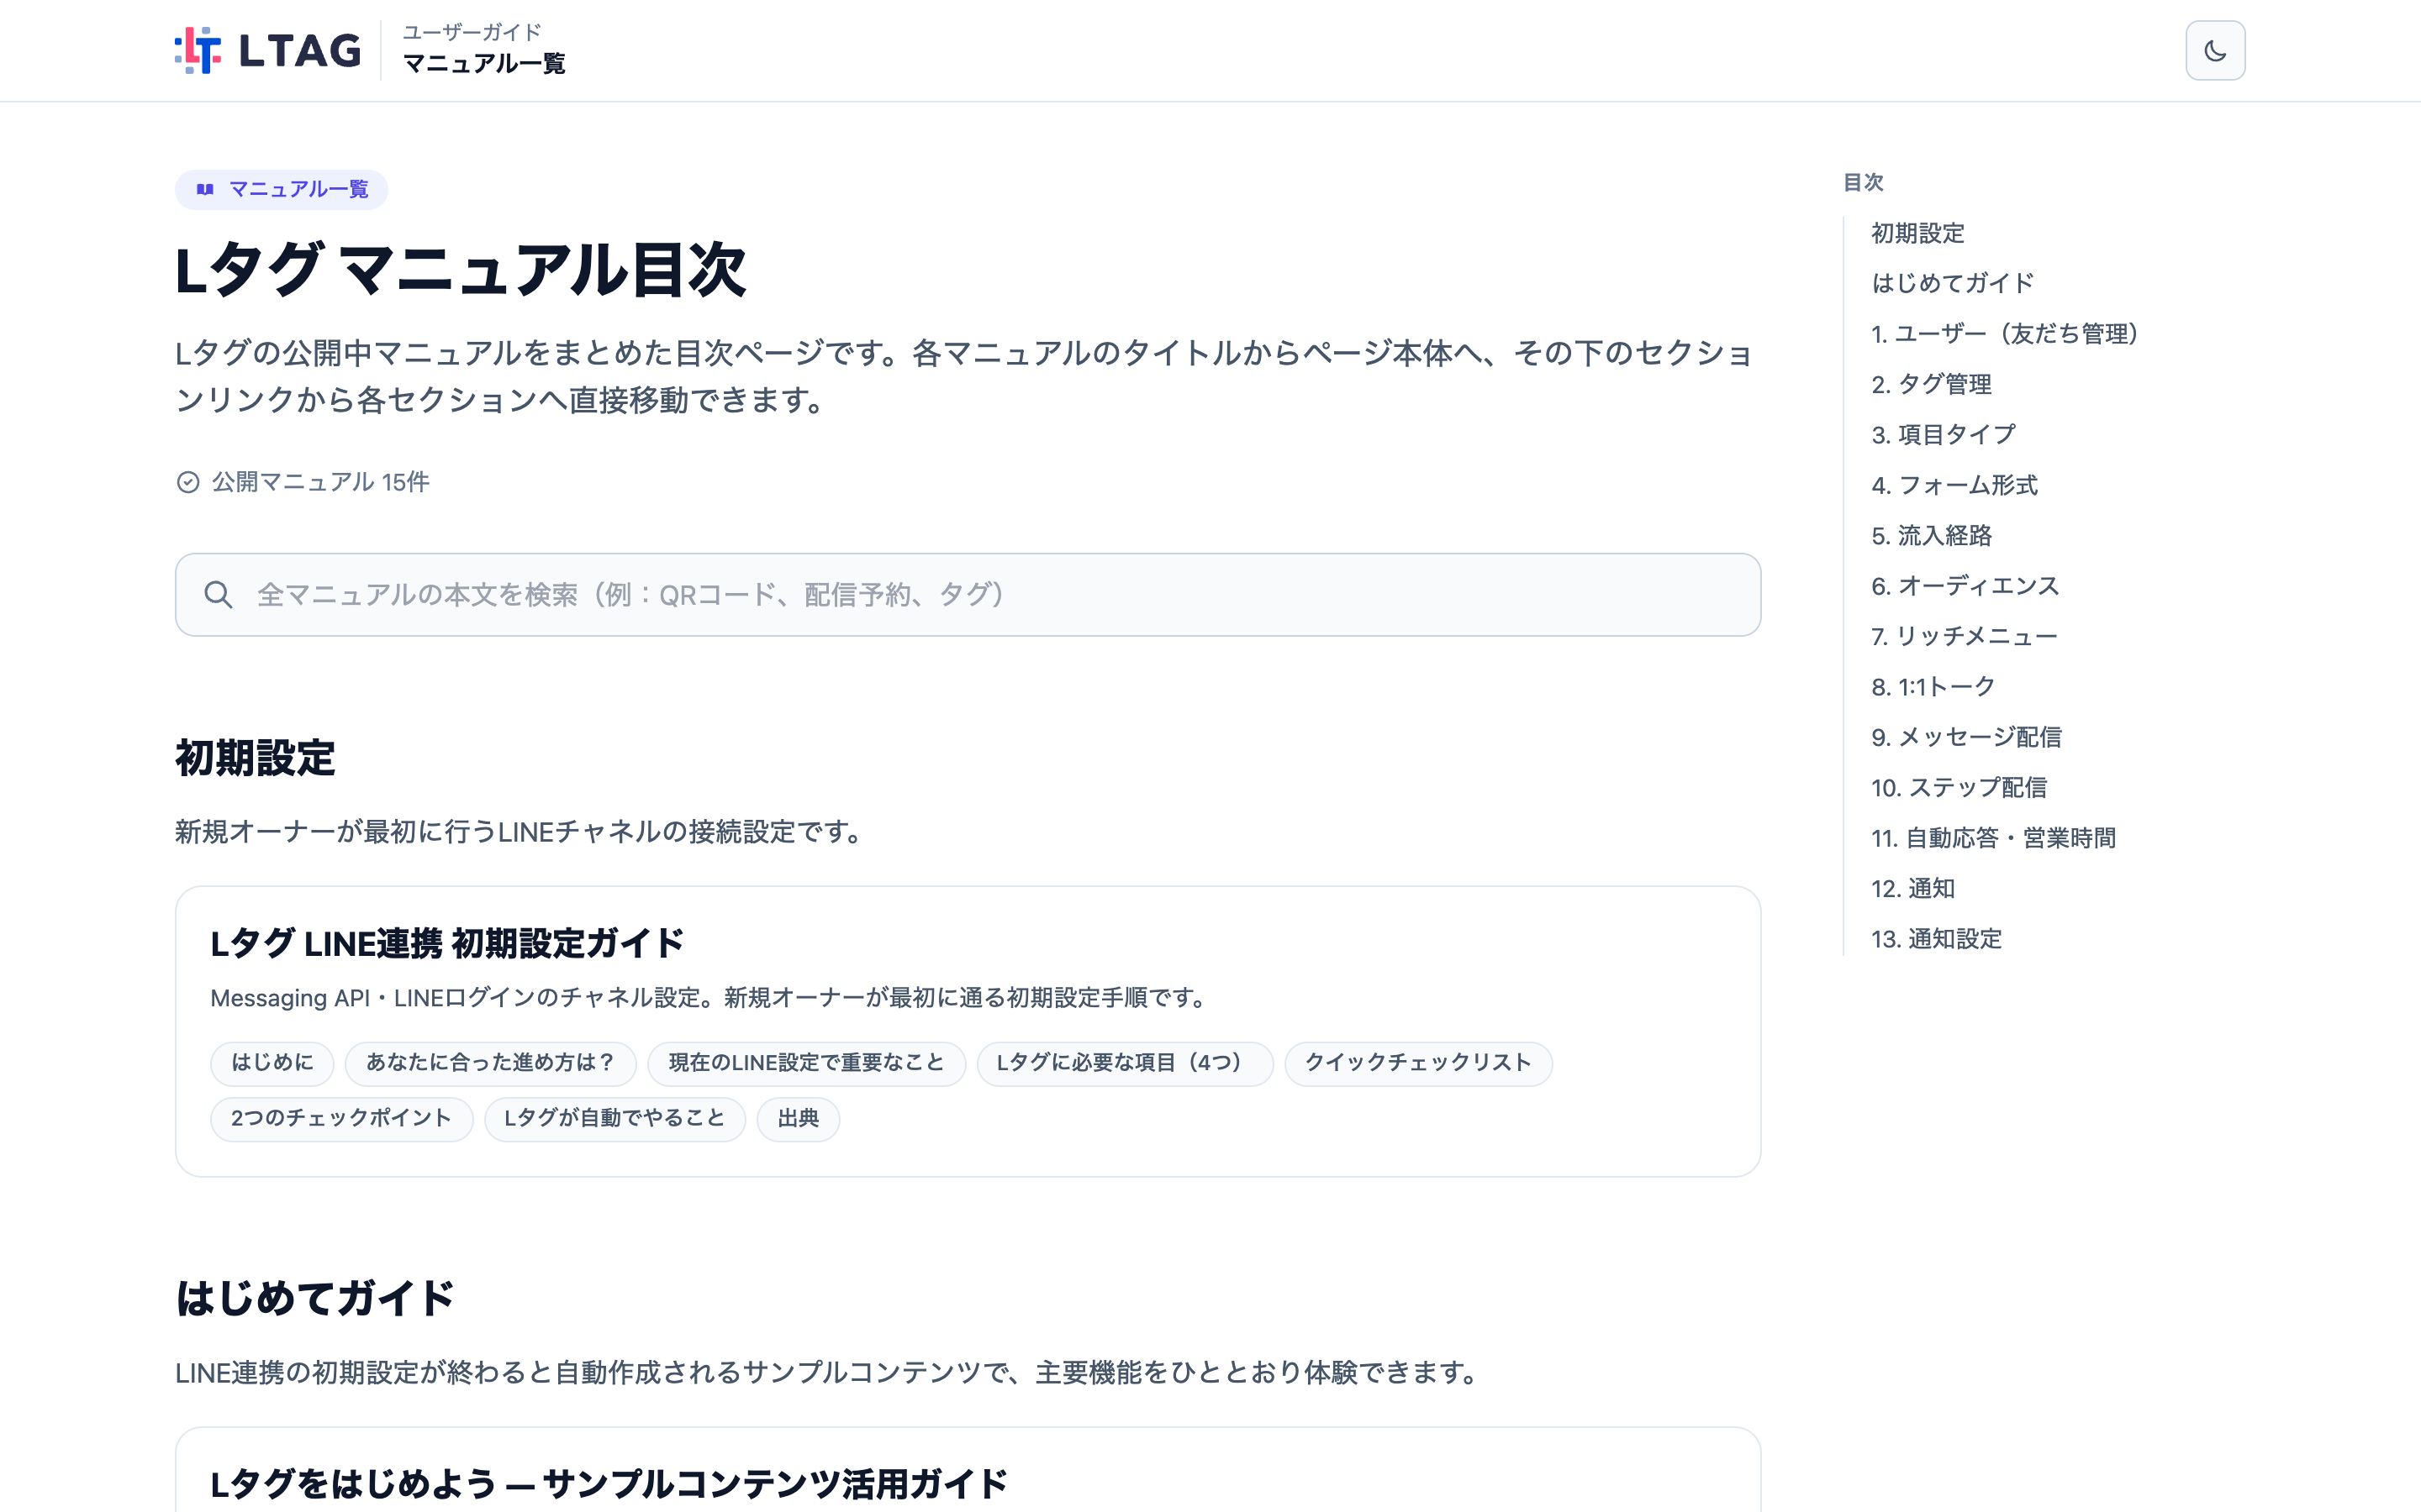Click the ユーザーガイド header subtitle
2421x1512 pixels.
click(x=472, y=32)
